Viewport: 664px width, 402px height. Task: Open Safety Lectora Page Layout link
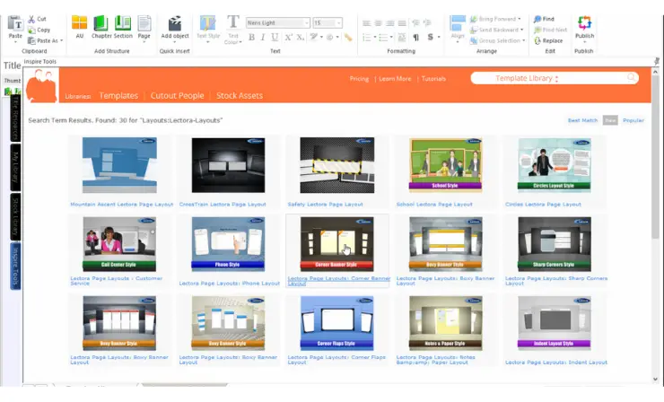click(325, 205)
